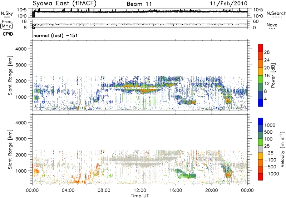Select the "100" velocity color bar label
The height and width of the screenshot is (198, 286).
(x=268, y=139)
